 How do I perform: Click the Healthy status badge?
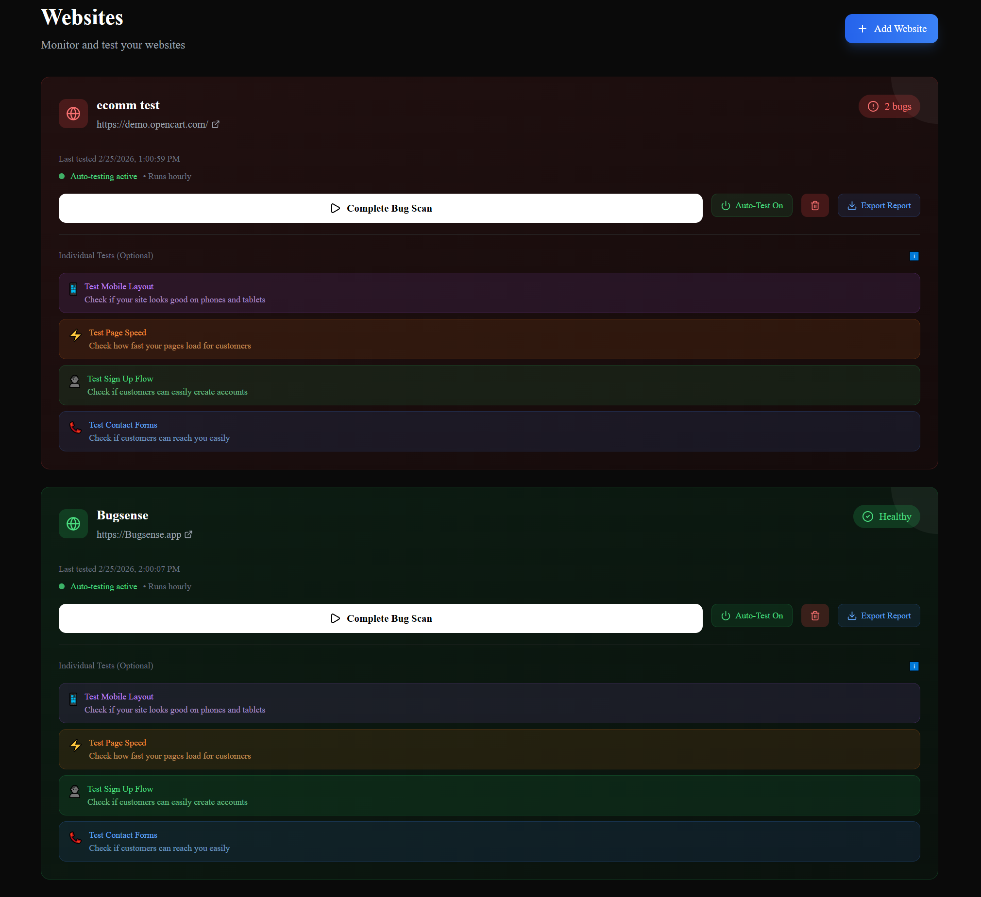click(886, 516)
